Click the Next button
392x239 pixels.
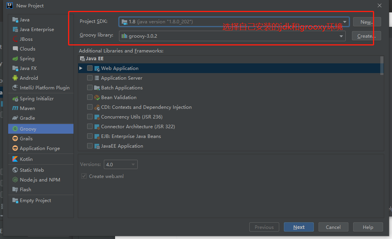point(299,227)
